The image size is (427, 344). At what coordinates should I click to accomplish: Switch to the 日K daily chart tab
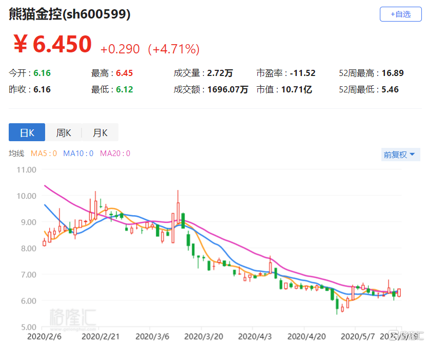click(x=27, y=132)
